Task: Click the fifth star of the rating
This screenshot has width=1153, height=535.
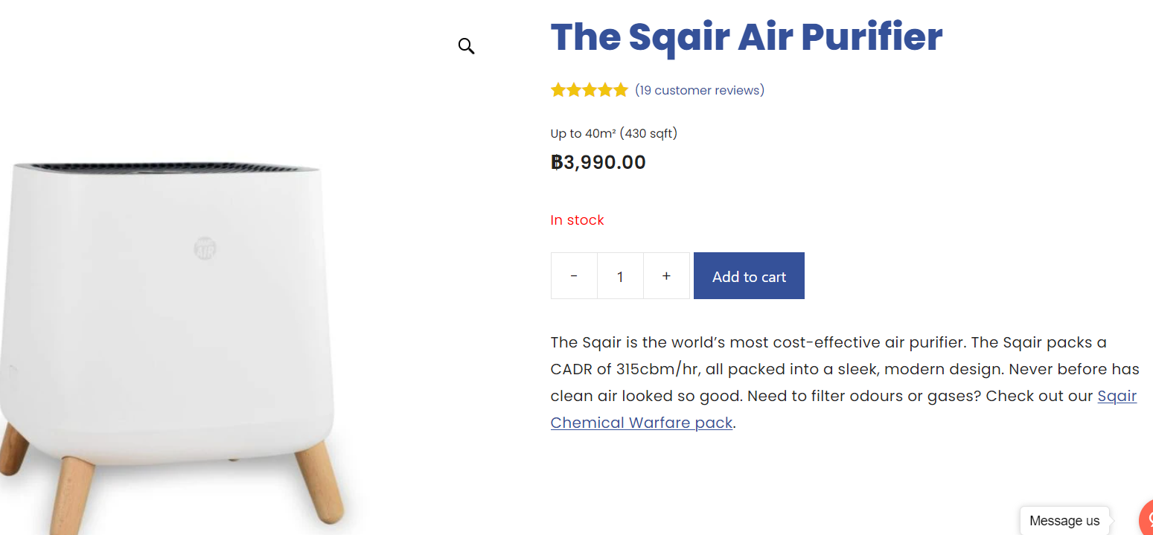Action: [621, 91]
